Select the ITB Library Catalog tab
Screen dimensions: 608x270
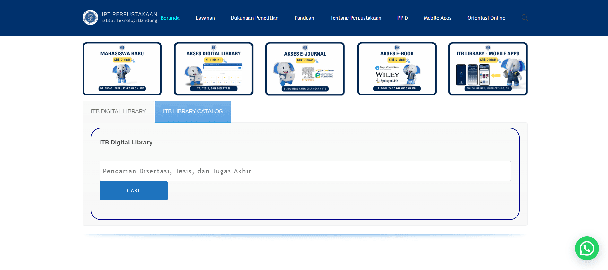point(193,111)
